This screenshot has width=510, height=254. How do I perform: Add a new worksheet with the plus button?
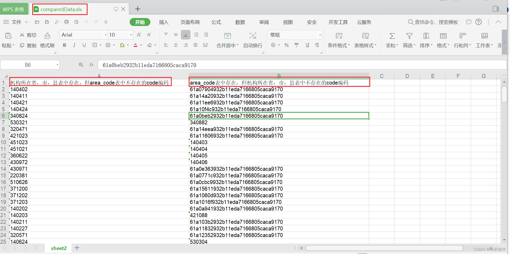click(x=77, y=248)
